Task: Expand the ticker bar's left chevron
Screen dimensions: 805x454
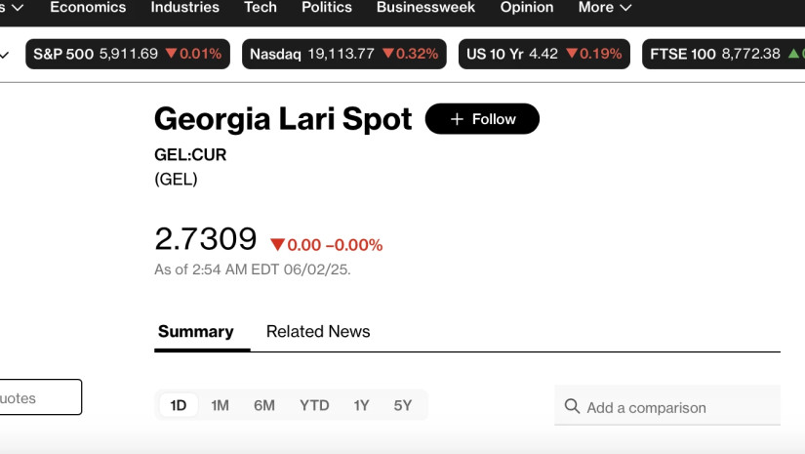Action: pos(5,55)
